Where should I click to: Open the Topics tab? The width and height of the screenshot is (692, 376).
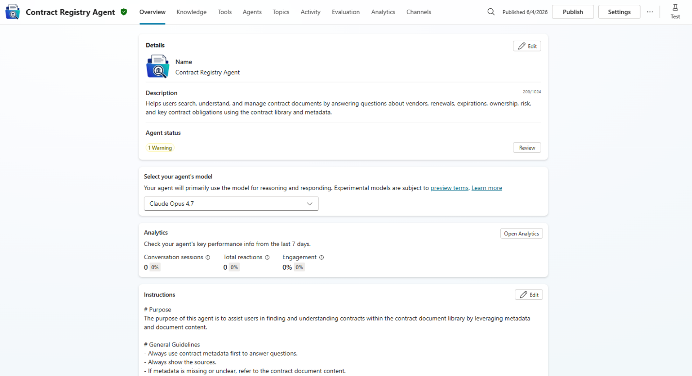tap(281, 12)
